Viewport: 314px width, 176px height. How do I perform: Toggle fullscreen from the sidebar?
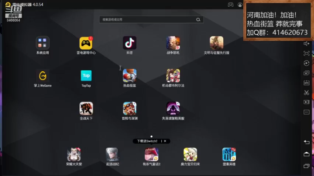coord(307,53)
